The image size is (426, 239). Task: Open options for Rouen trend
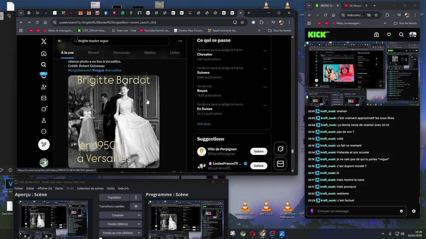point(265,87)
